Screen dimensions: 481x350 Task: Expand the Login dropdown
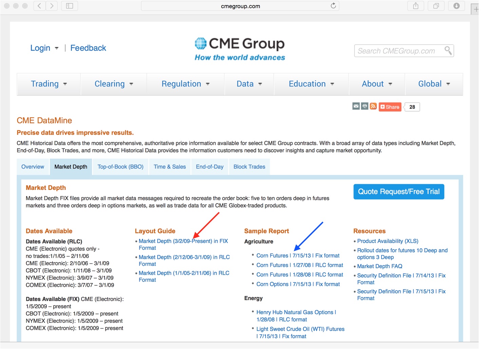[44, 48]
